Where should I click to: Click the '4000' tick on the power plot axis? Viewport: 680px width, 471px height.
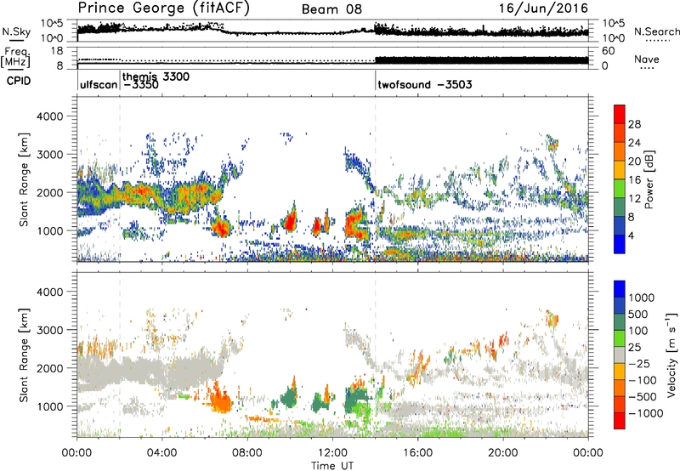tap(49, 116)
